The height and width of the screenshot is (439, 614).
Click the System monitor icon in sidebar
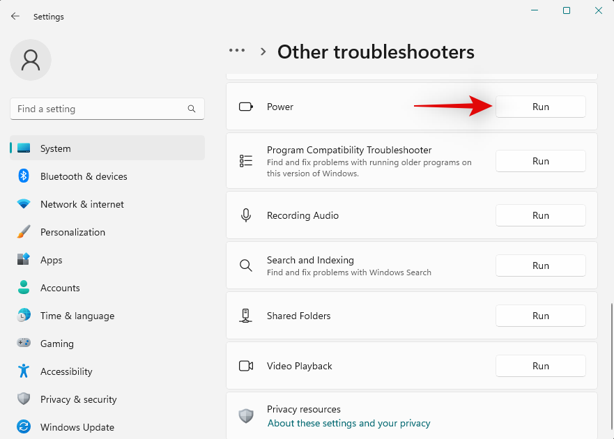point(24,148)
